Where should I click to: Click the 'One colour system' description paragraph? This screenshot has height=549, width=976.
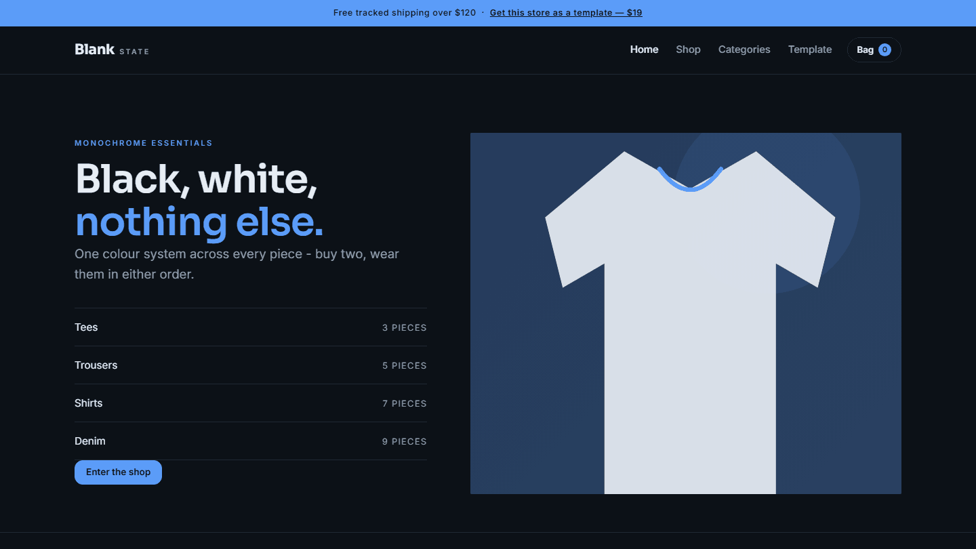(237, 264)
